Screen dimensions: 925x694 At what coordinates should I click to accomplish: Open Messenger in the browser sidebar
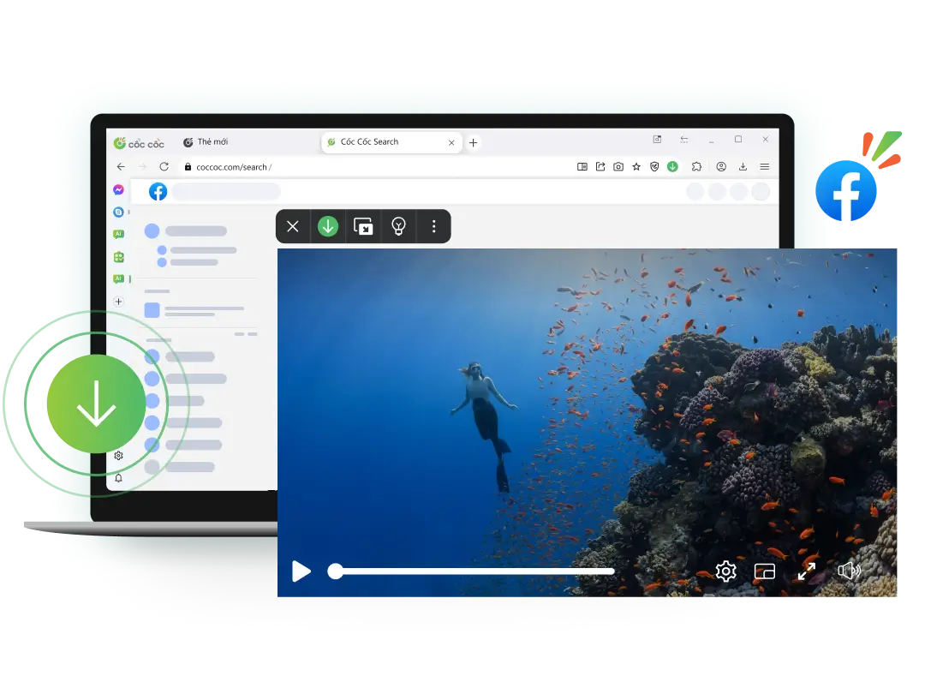118,189
